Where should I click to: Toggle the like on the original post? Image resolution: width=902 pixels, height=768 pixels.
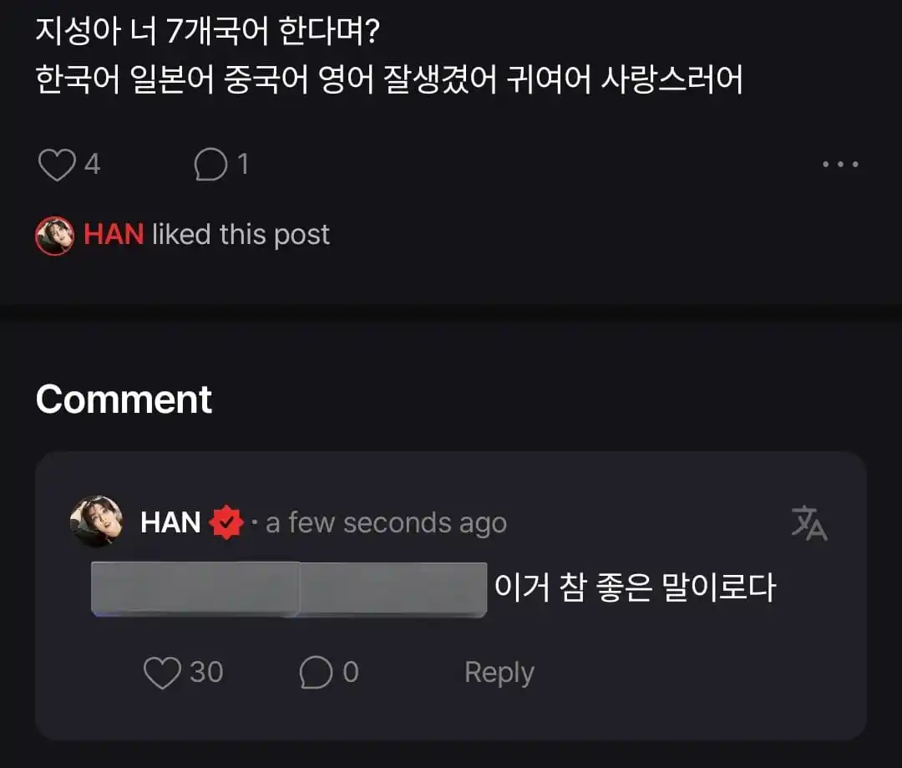click(x=57, y=164)
